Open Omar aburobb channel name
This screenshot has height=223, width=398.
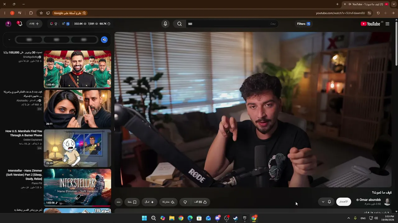pyautogui.click(x=370, y=200)
